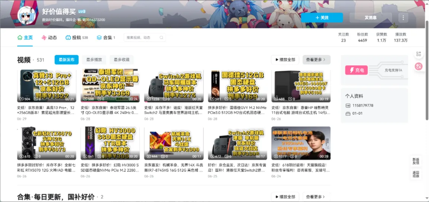
Task: Open the 泰坦军团 QD-OLED显示器 video thumbnail
Action: point(110,85)
